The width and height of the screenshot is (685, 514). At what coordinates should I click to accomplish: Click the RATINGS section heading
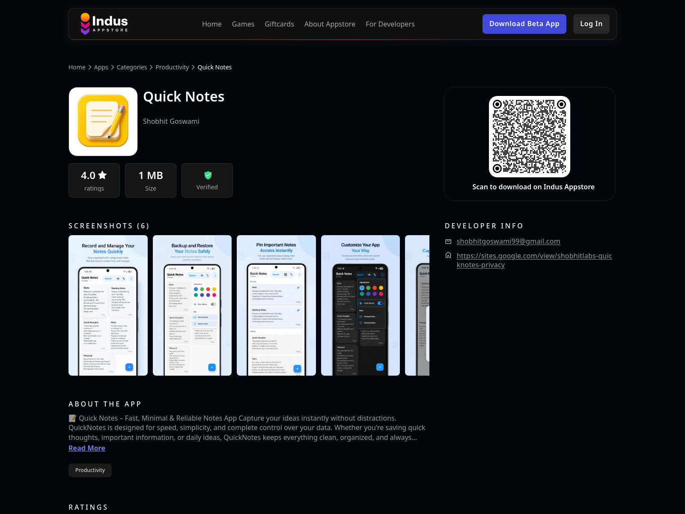88,507
